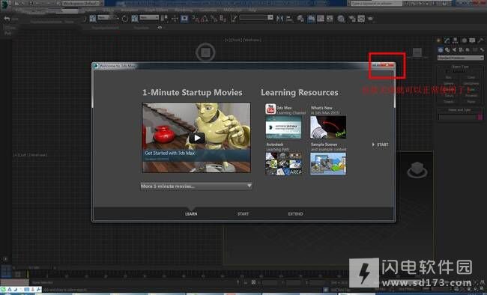
Task: Click the viewport layout tab icon bottom-left
Action: tap(5, 271)
